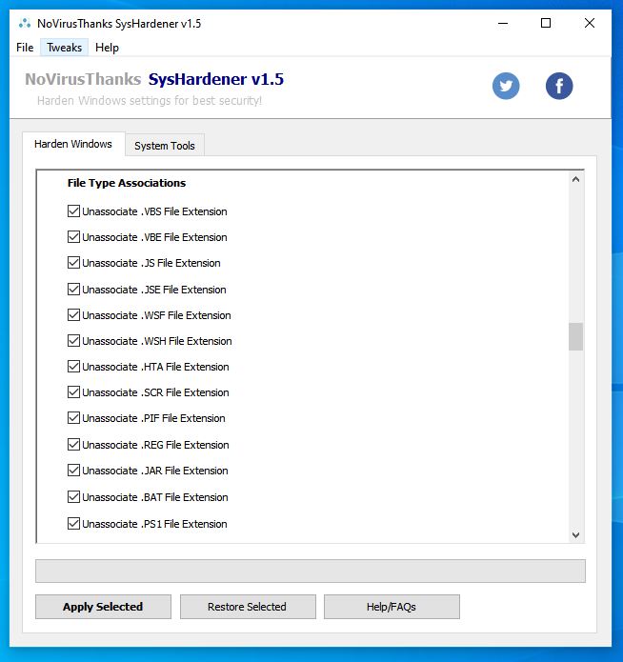Screen dimensions: 623x662
Task: Uncheck Unassociate .PS1 File Extension
Action: pos(73,524)
